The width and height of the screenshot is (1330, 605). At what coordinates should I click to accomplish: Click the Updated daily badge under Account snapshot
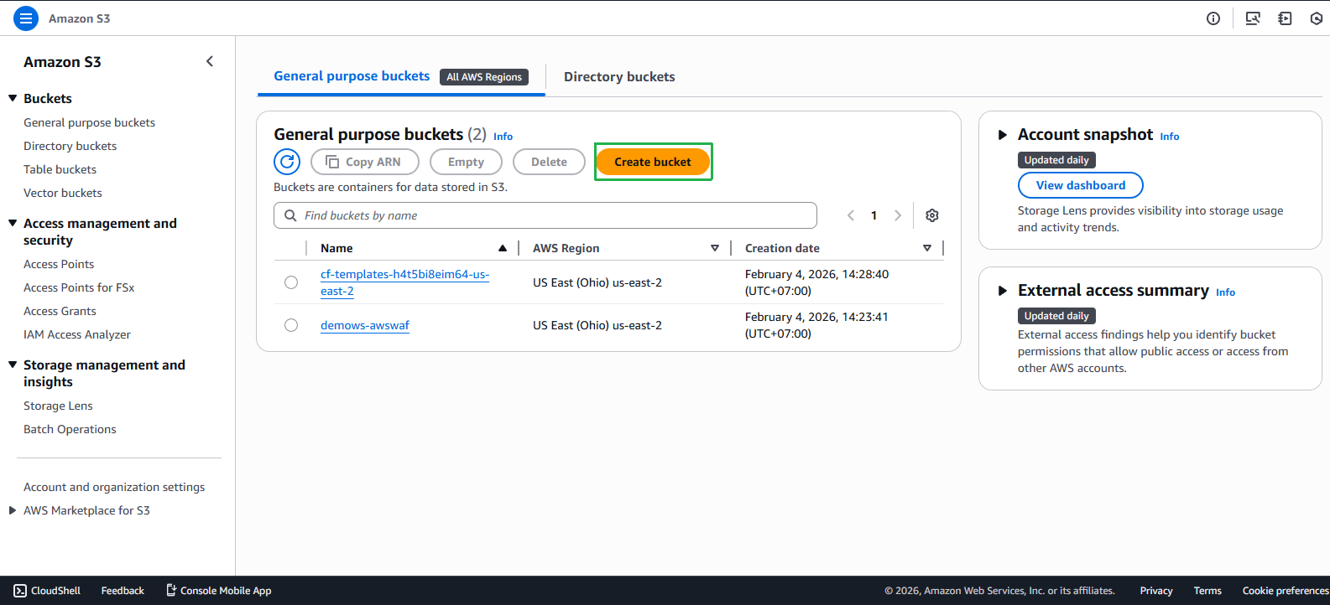[x=1056, y=160]
